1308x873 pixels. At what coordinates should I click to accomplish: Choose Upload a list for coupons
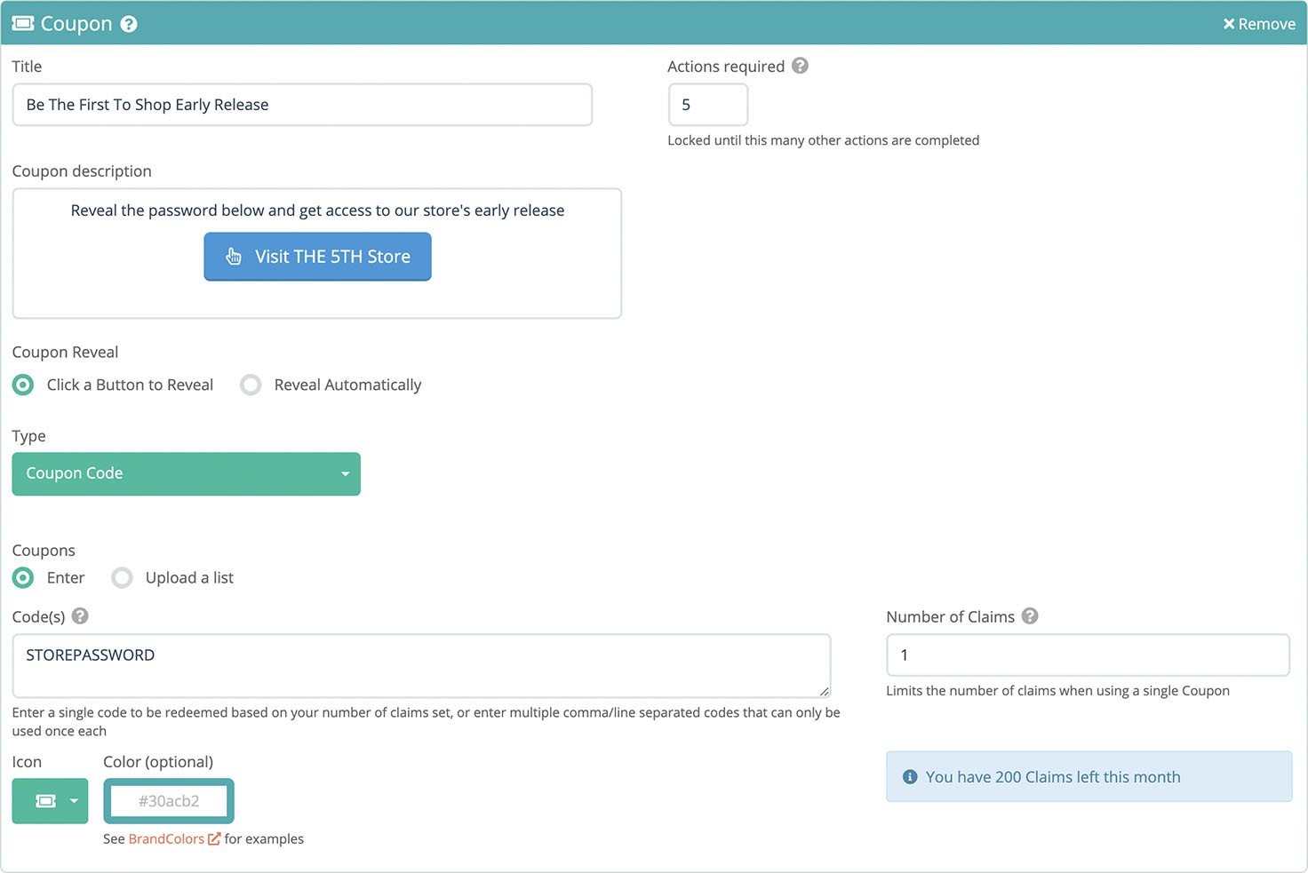122,577
